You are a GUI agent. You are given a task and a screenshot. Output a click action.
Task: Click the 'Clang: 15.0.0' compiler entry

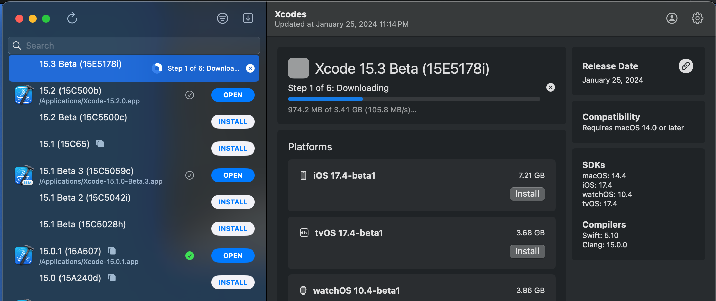[x=605, y=245]
